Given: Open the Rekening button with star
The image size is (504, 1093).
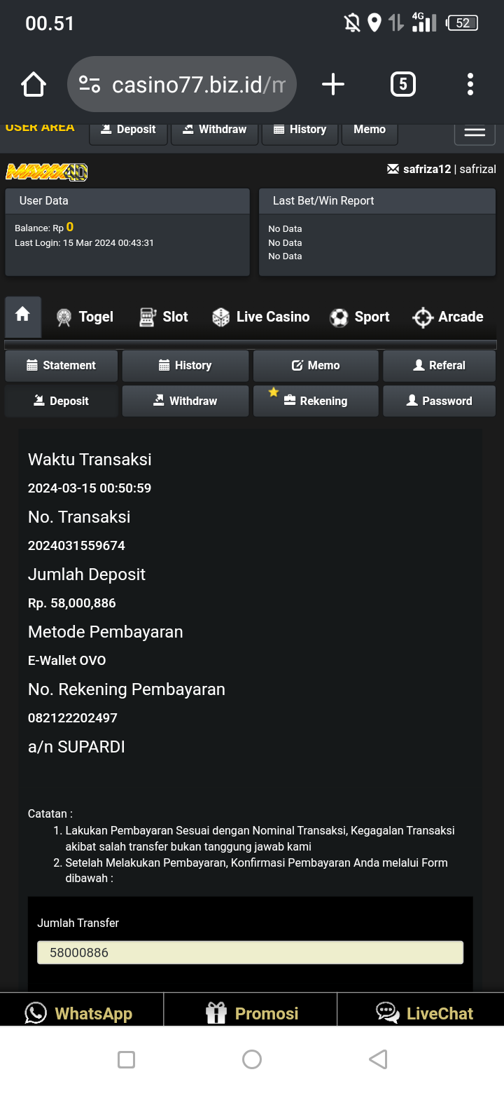Looking at the screenshot, I should [x=316, y=401].
